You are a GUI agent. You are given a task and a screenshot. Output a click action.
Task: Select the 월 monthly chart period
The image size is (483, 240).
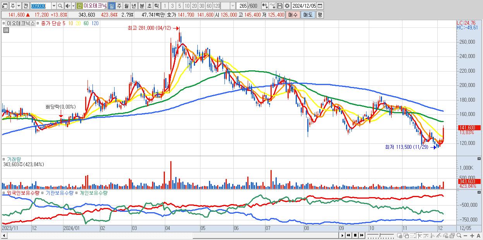click(x=126, y=6)
